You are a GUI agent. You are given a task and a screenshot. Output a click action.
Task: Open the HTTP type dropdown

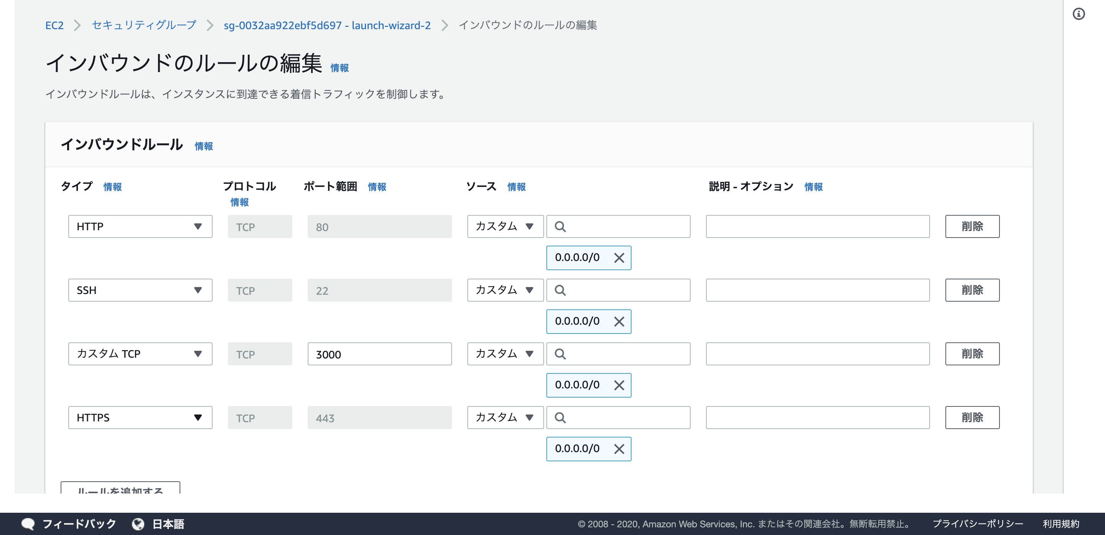(140, 226)
